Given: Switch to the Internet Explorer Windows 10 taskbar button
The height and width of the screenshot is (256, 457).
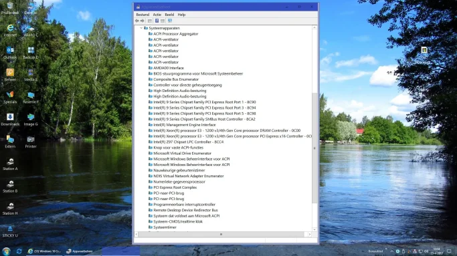Looking at the screenshot, I should point(44,251).
